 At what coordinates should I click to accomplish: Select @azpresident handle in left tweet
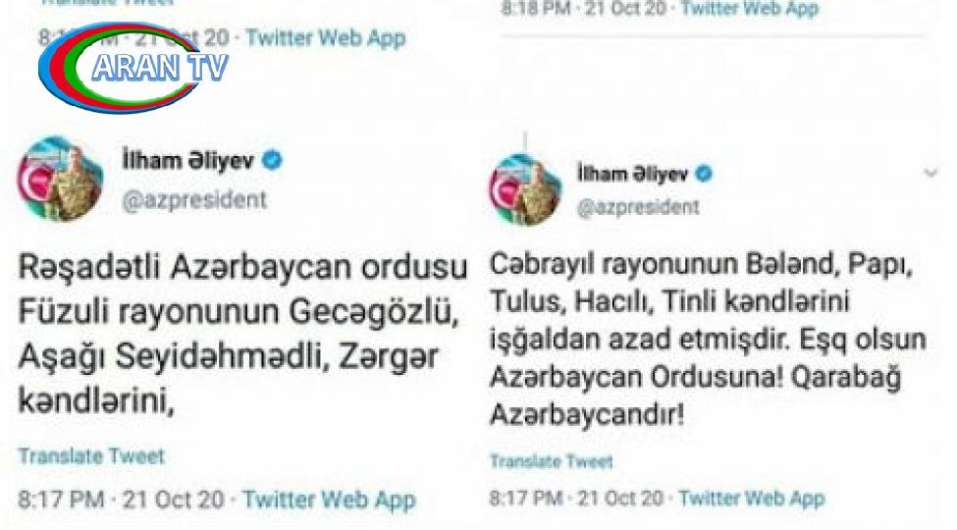194,200
